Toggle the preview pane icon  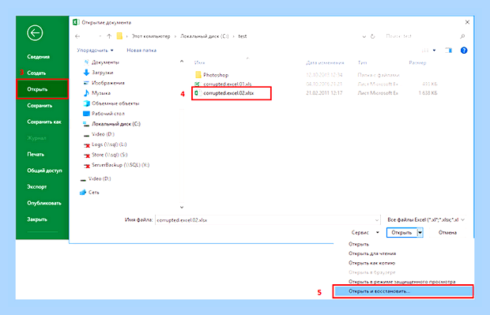click(449, 51)
